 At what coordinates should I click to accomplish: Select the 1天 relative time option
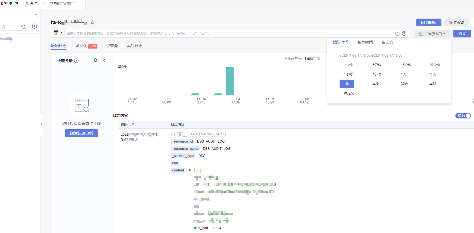(404, 74)
